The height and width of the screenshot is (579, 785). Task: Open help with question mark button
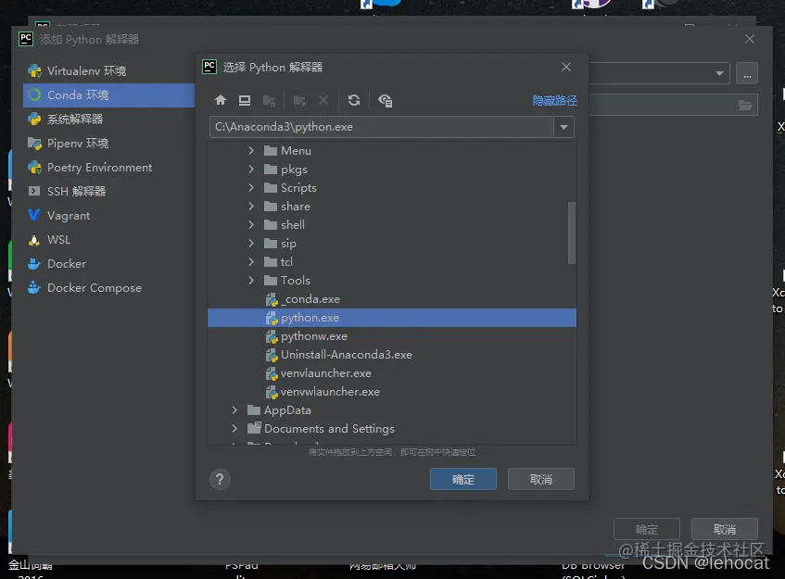(x=220, y=480)
